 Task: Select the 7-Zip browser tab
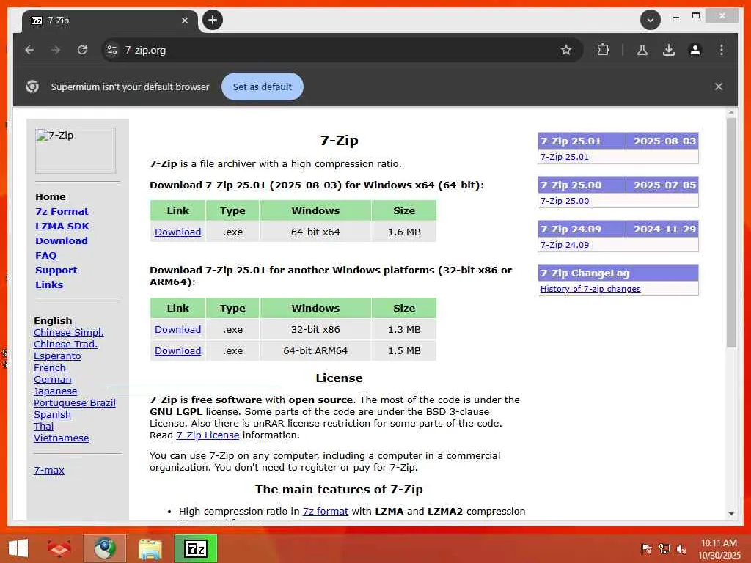point(110,21)
